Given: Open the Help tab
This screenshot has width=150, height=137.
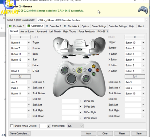Looking at the screenshot, I should point(132,26).
